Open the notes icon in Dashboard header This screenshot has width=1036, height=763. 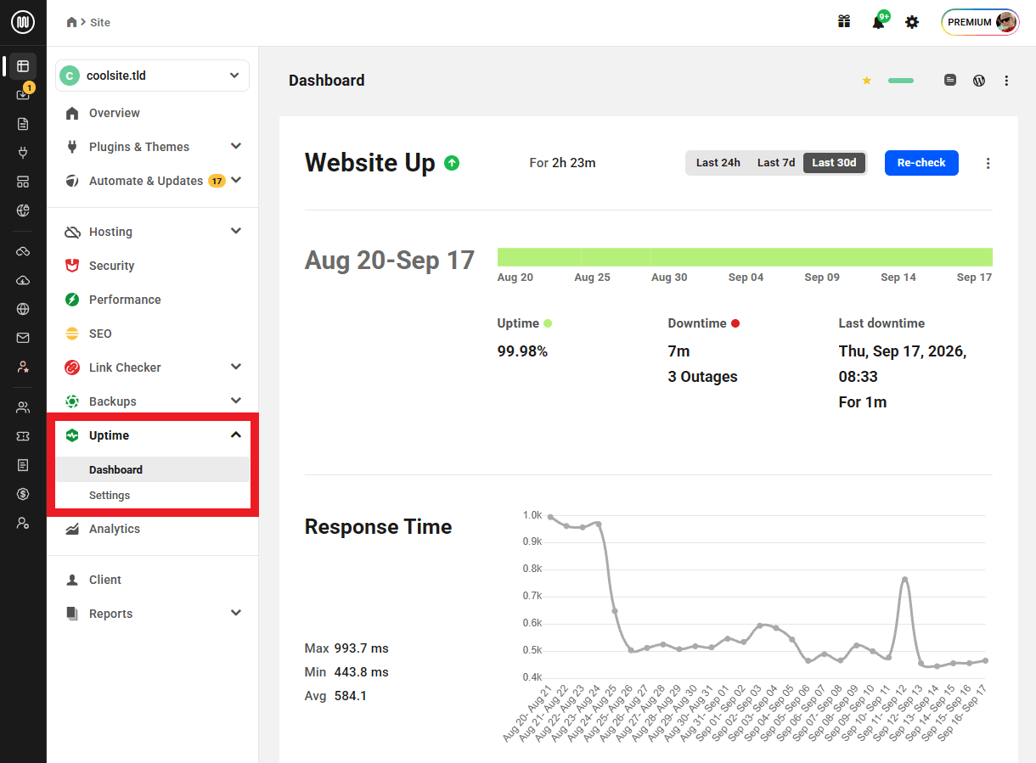tap(950, 81)
